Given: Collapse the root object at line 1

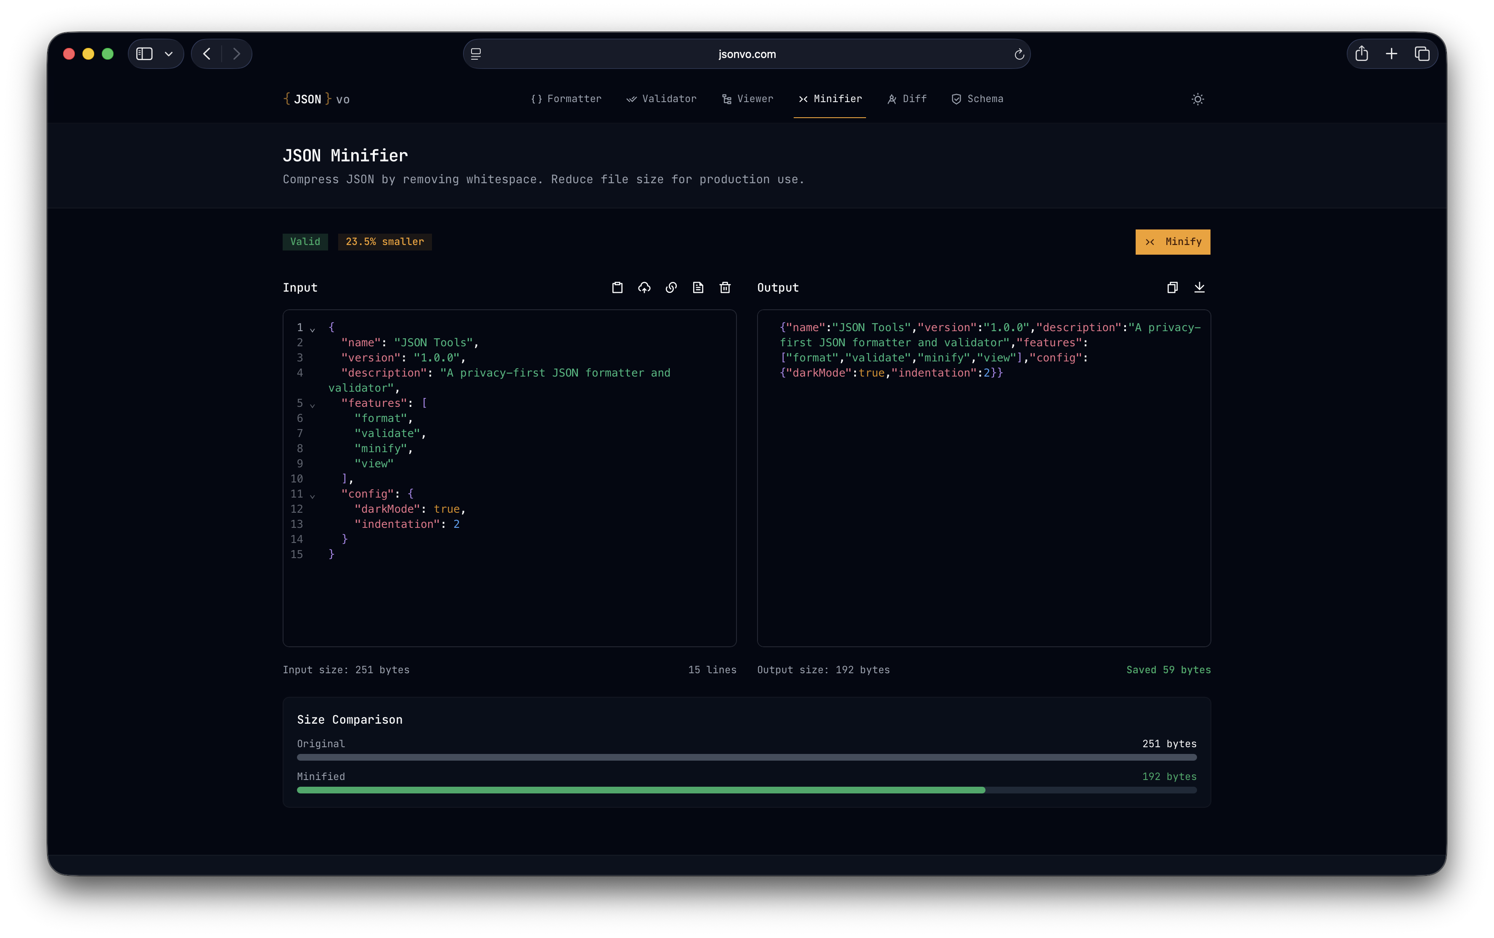Looking at the screenshot, I should click(313, 329).
